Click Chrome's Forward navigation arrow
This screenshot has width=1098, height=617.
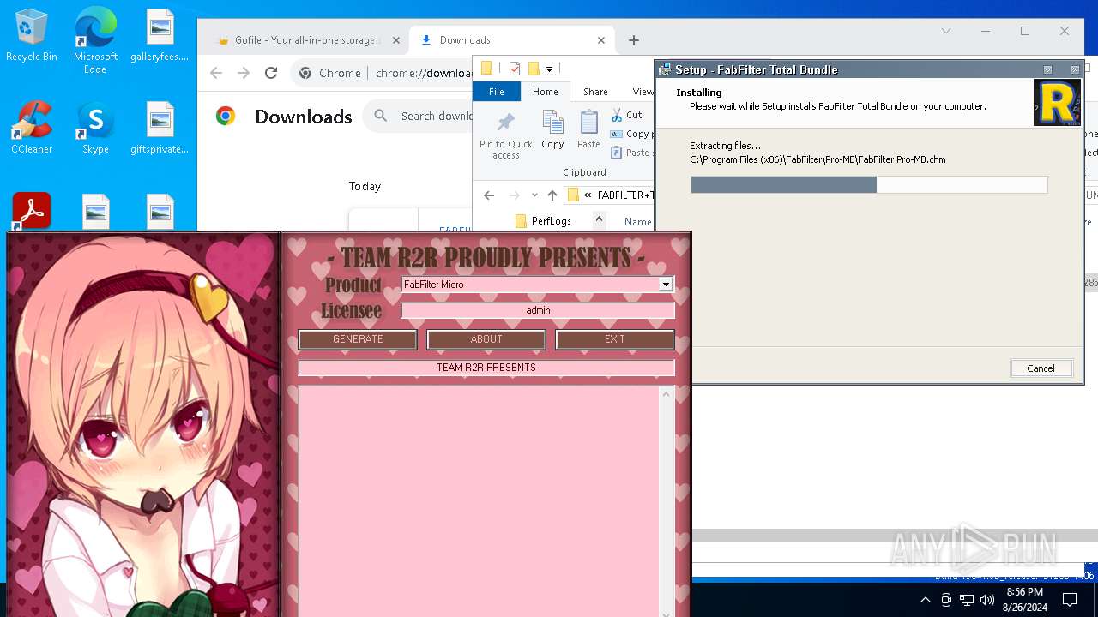click(x=244, y=73)
